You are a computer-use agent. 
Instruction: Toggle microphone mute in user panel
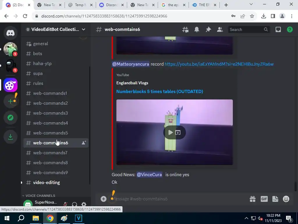click(65, 204)
